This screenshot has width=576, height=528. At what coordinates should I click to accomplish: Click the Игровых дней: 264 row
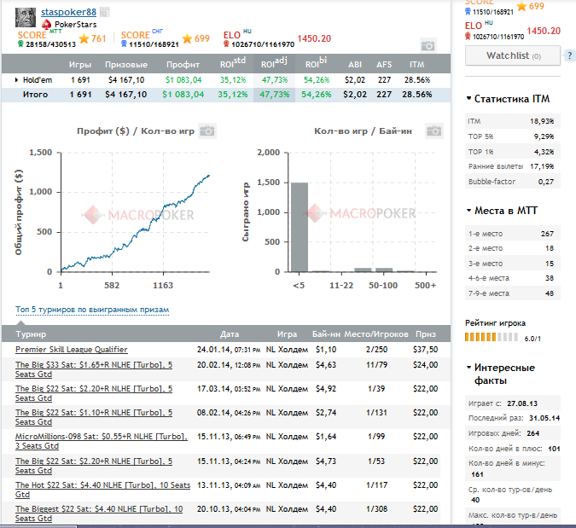coord(513,433)
